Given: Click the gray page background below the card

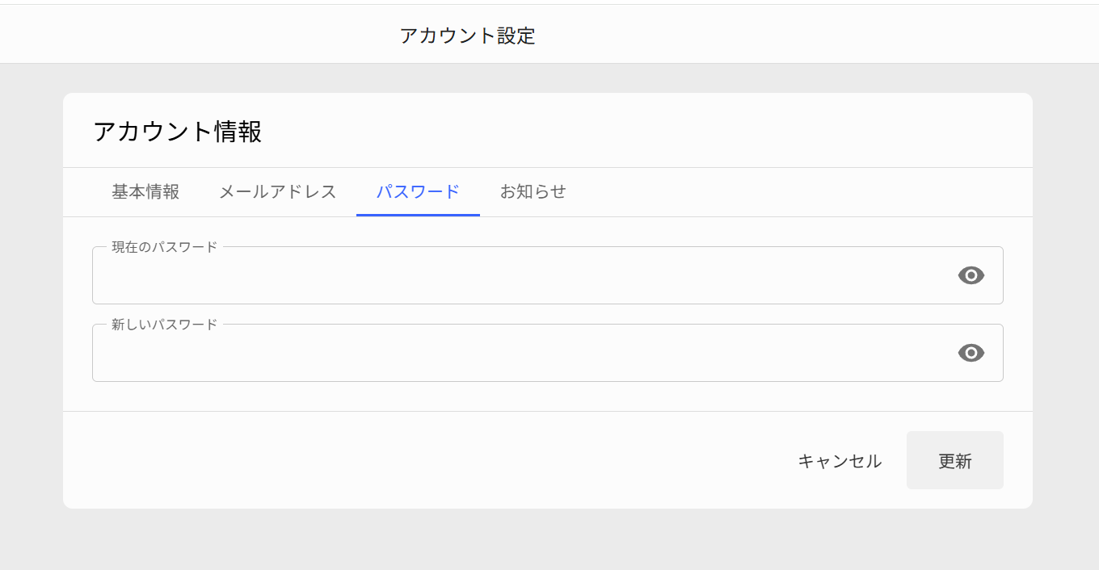Looking at the screenshot, I should 548,539.
